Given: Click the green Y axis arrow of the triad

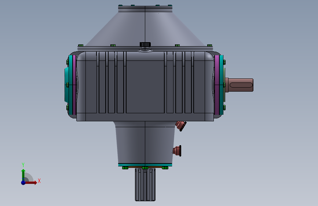Looking at the screenshot, I should click(23, 175).
